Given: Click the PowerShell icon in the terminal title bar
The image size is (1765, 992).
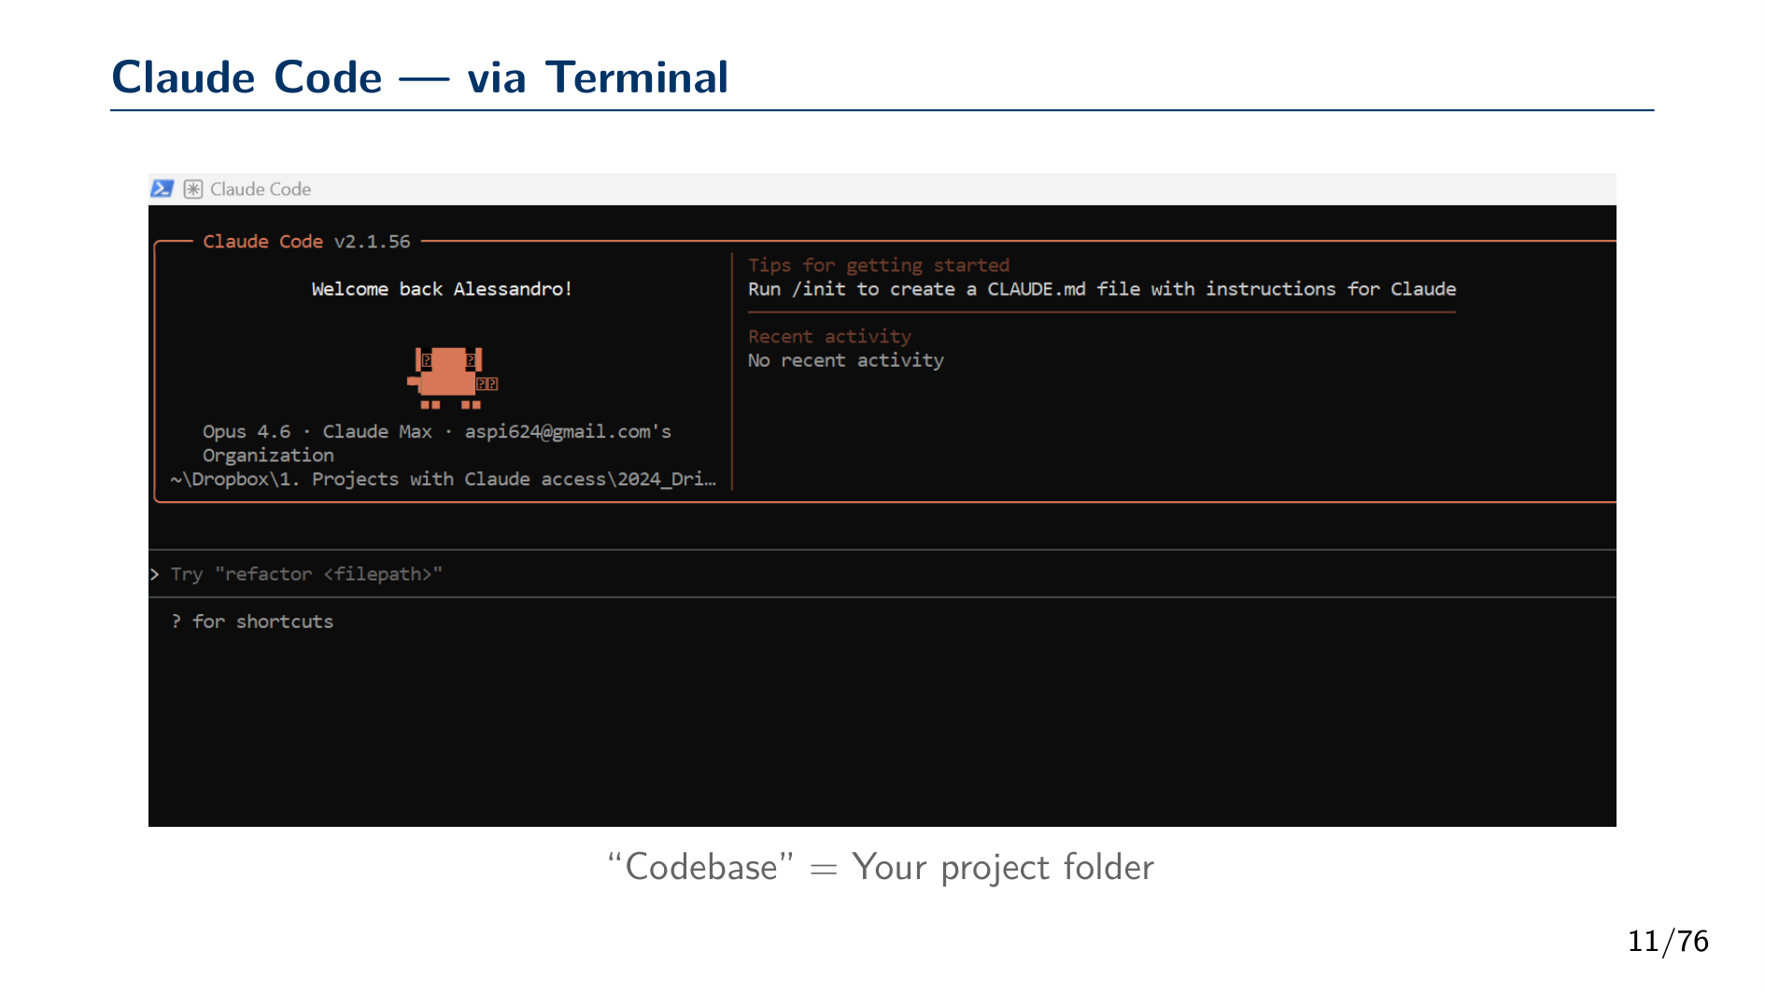Looking at the screenshot, I should coord(162,189).
